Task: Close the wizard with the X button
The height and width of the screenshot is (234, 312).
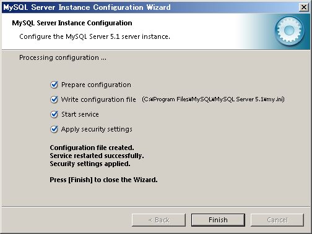Action: click(303, 7)
